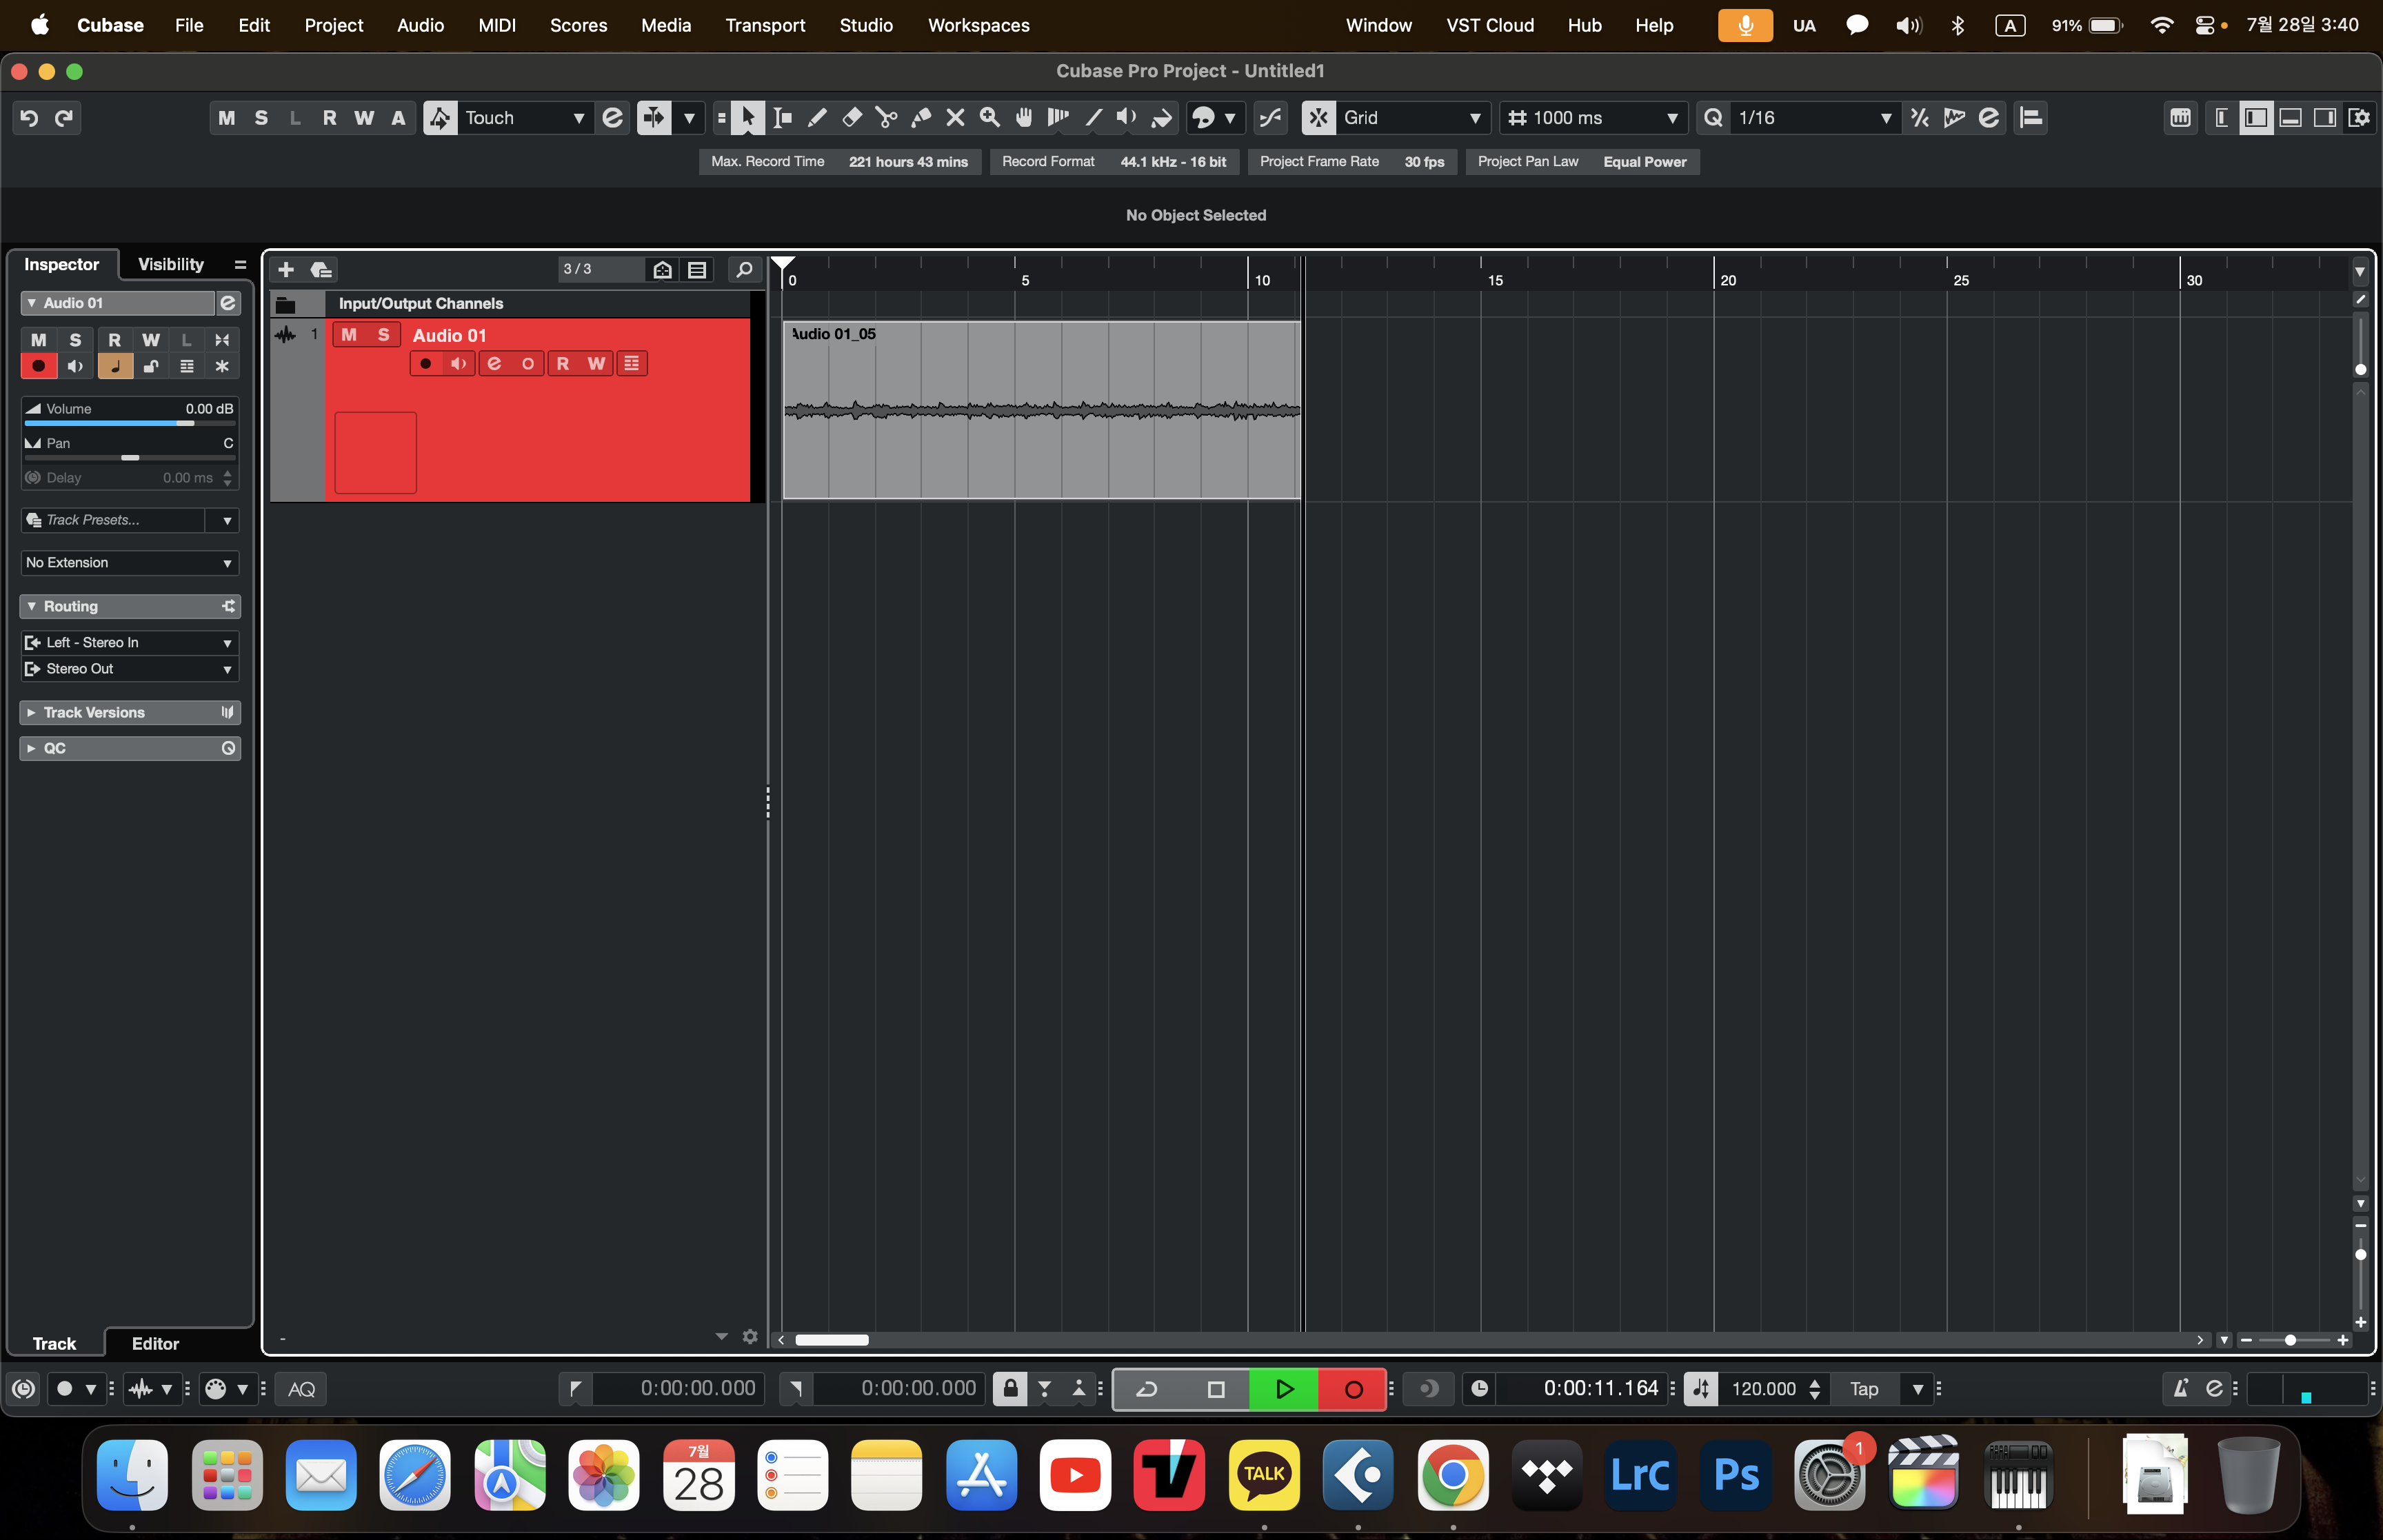Open the Touch automation mode dropdown
2383x1540 pixels.
point(577,118)
